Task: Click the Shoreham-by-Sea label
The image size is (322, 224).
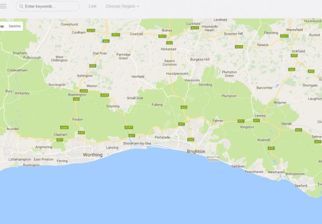Action: [137, 143]
